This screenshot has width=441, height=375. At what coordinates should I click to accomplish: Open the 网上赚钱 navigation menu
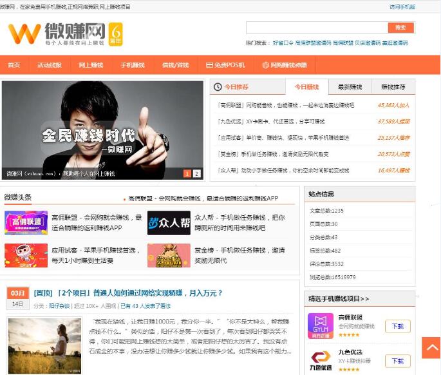click(91, 65)
